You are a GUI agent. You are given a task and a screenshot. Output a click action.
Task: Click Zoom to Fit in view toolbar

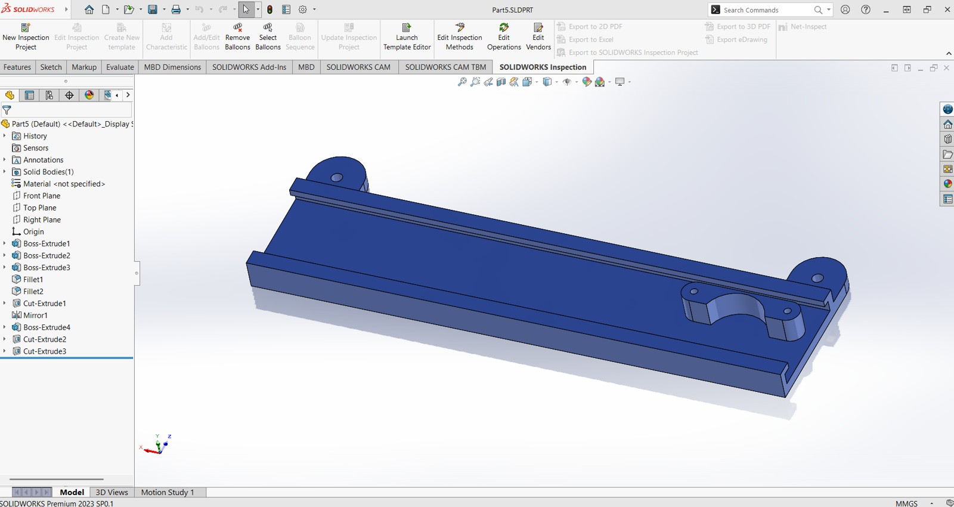click(462, 82)
